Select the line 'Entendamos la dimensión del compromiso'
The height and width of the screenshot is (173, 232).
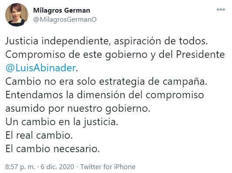click(x=104, y=95)
